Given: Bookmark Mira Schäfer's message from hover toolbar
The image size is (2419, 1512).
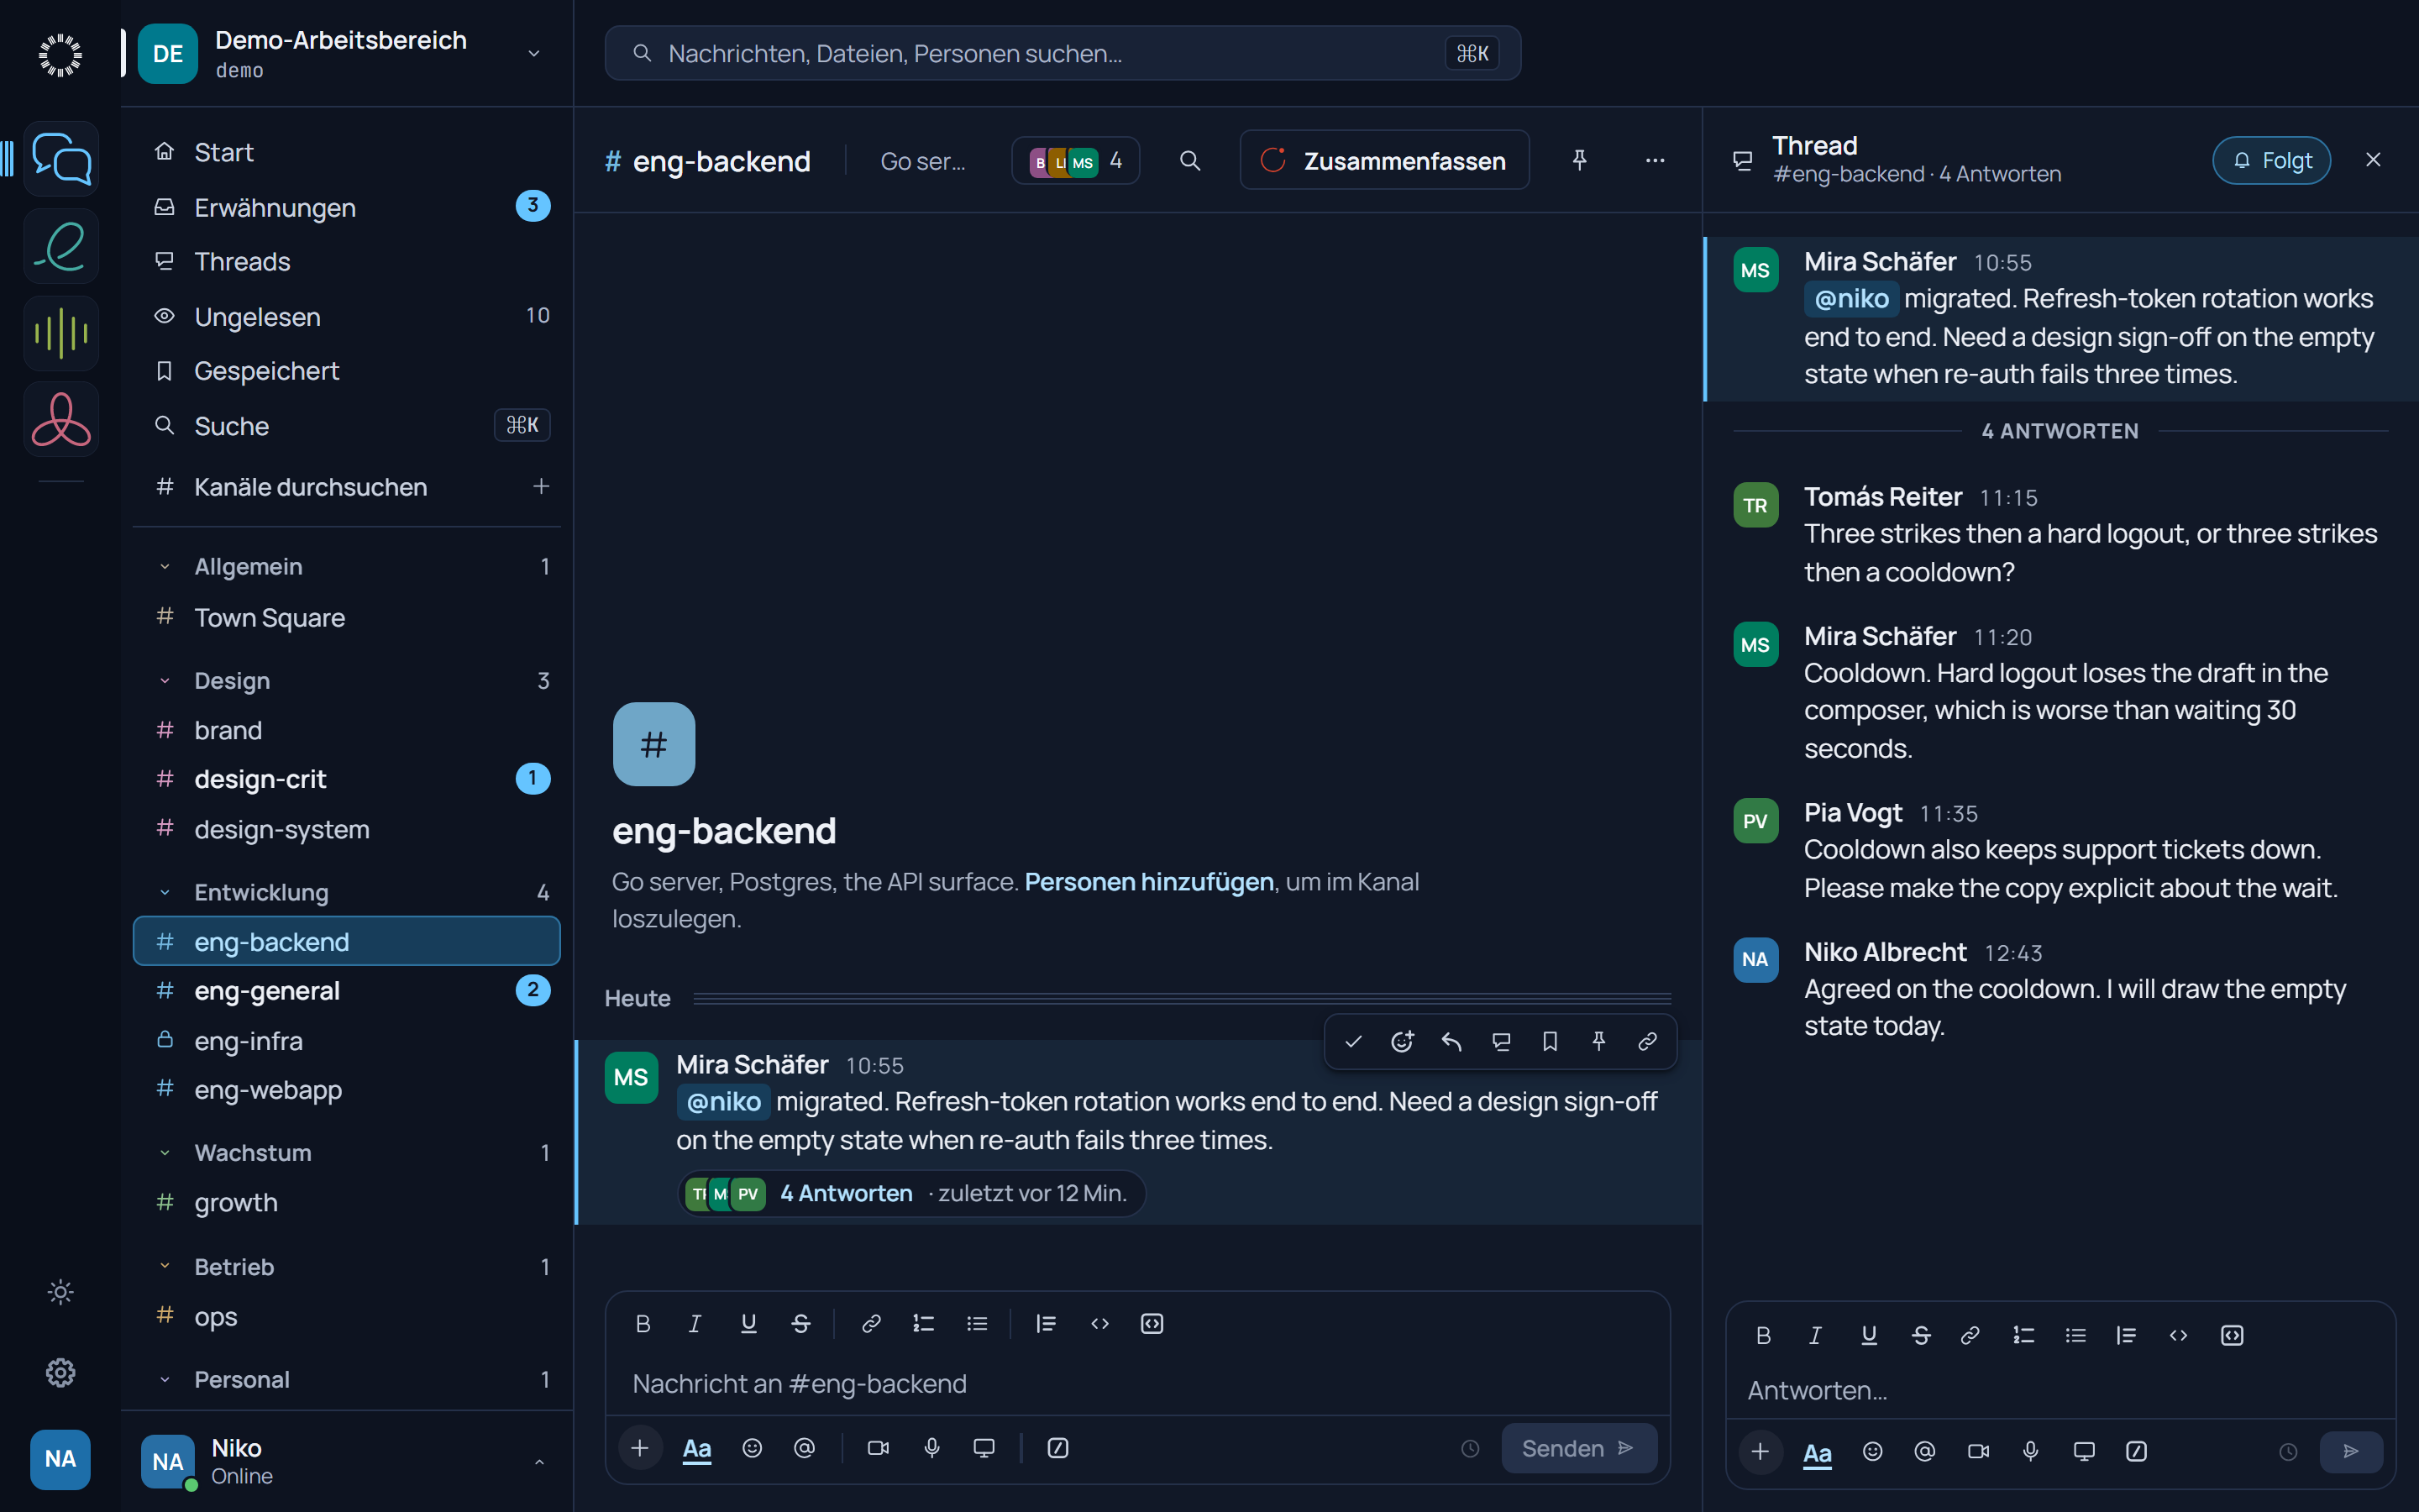Looking at the screenshot, I should (x=1550, y=1042).
